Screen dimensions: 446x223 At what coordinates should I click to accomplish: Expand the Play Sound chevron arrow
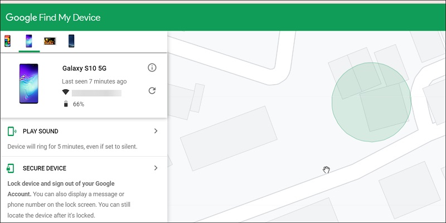click(x=156, y=131)
